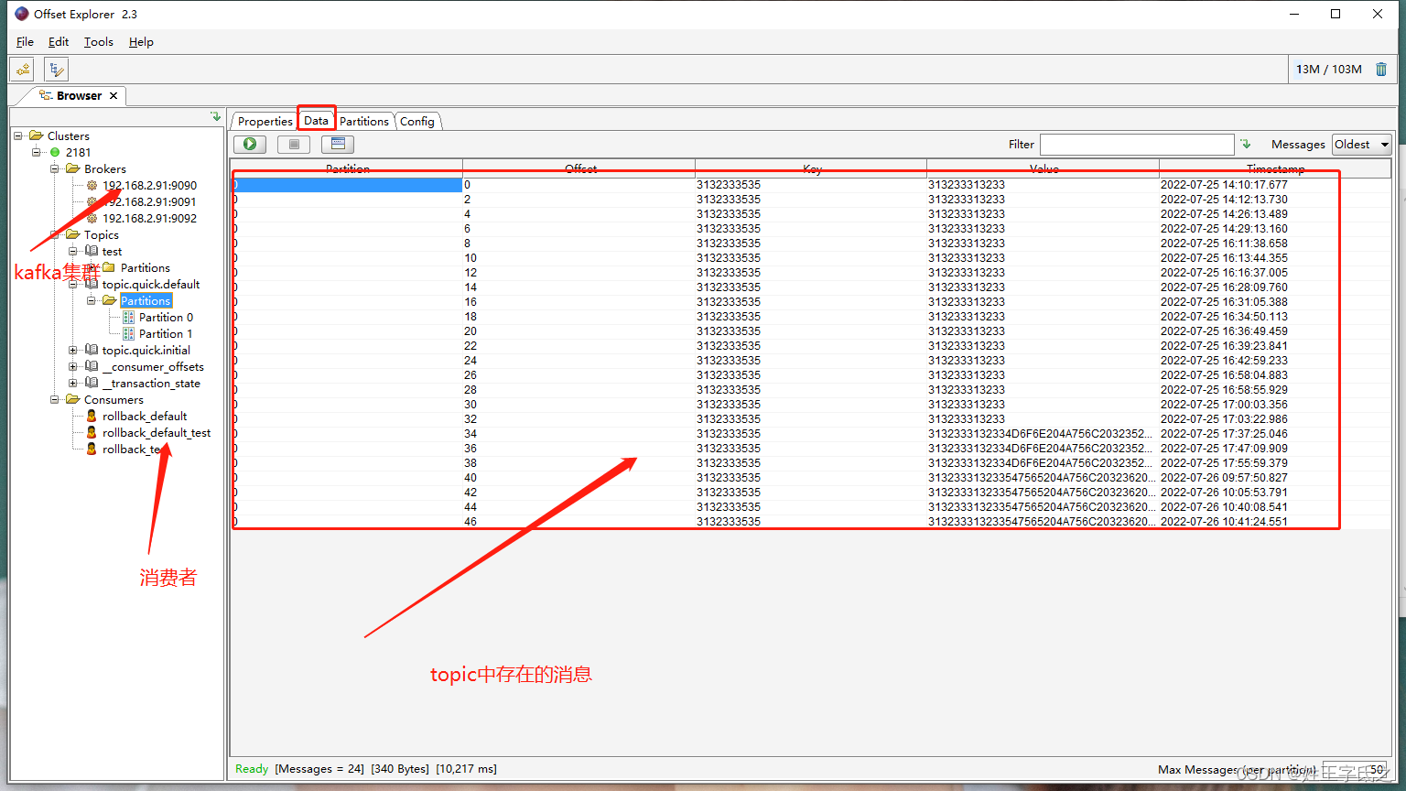Open the Help menu
1406x791 pixels.
click(x=141, y=41)
